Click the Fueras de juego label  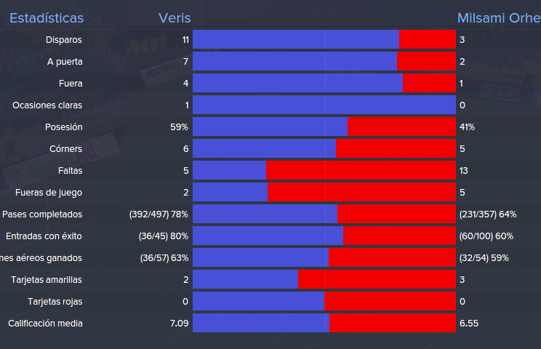[49, 193]
